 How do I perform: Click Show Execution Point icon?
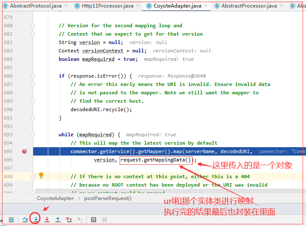pos(11,220)
